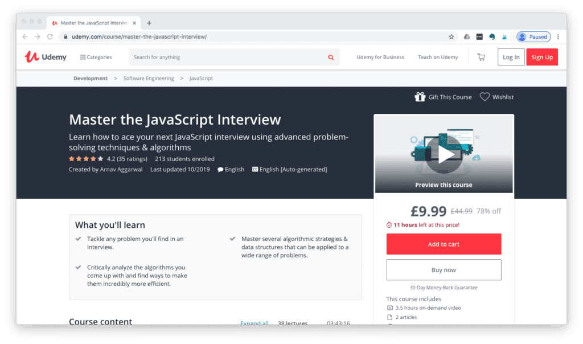This screenshot has height=344, width=583.
Task: Open the shopping cart icon
Action: click(481, 58)
